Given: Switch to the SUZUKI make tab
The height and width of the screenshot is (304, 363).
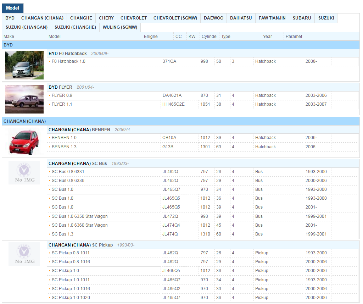Looking at the screenshot, I should coord(326,18).
